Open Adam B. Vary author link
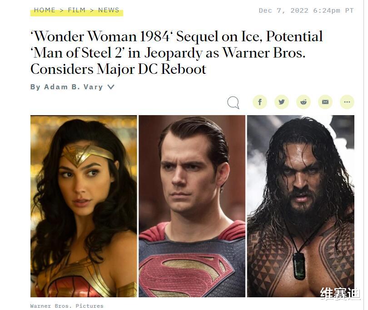This screenshot has width=368, height=310. pyautogui.click(x=74, y=87)
